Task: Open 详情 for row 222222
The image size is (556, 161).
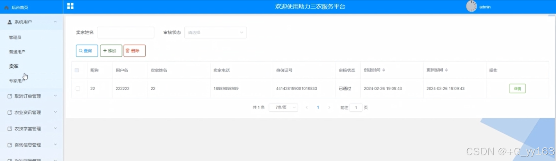Action: 517,89
